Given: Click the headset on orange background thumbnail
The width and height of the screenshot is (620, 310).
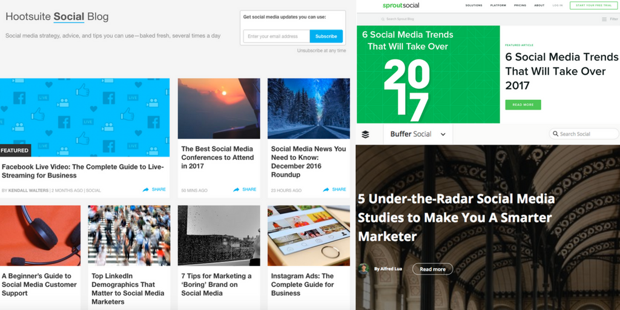Looking at the screenshot, I should point(41,236).
